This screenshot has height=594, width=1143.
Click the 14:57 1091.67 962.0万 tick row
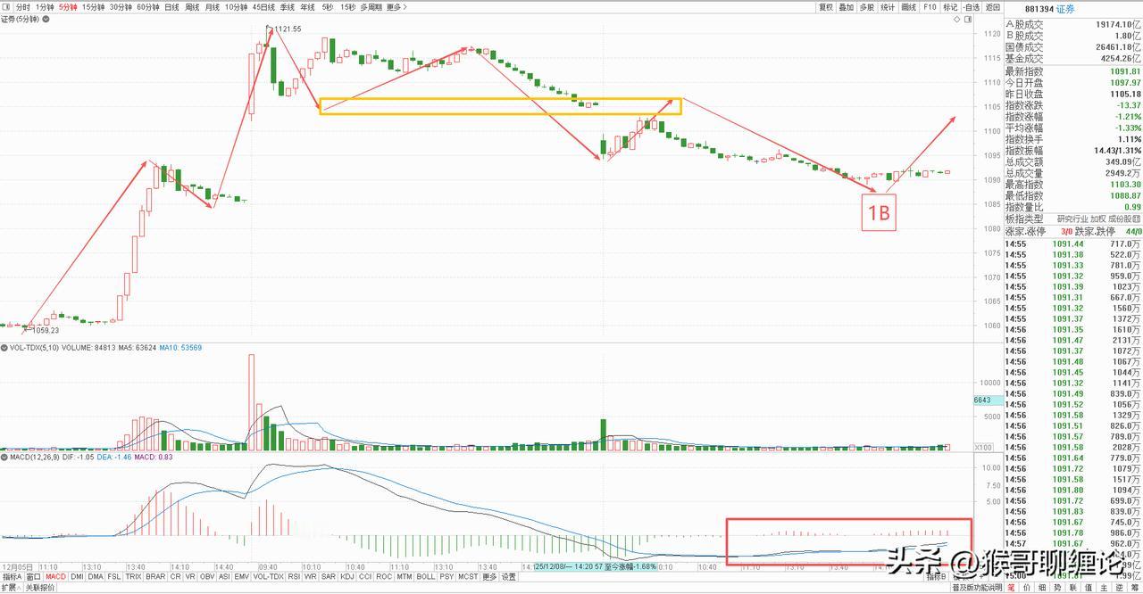[x=1072, y=543]
